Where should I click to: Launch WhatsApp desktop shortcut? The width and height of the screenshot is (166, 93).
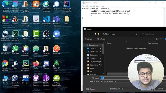tap(15, 50)
